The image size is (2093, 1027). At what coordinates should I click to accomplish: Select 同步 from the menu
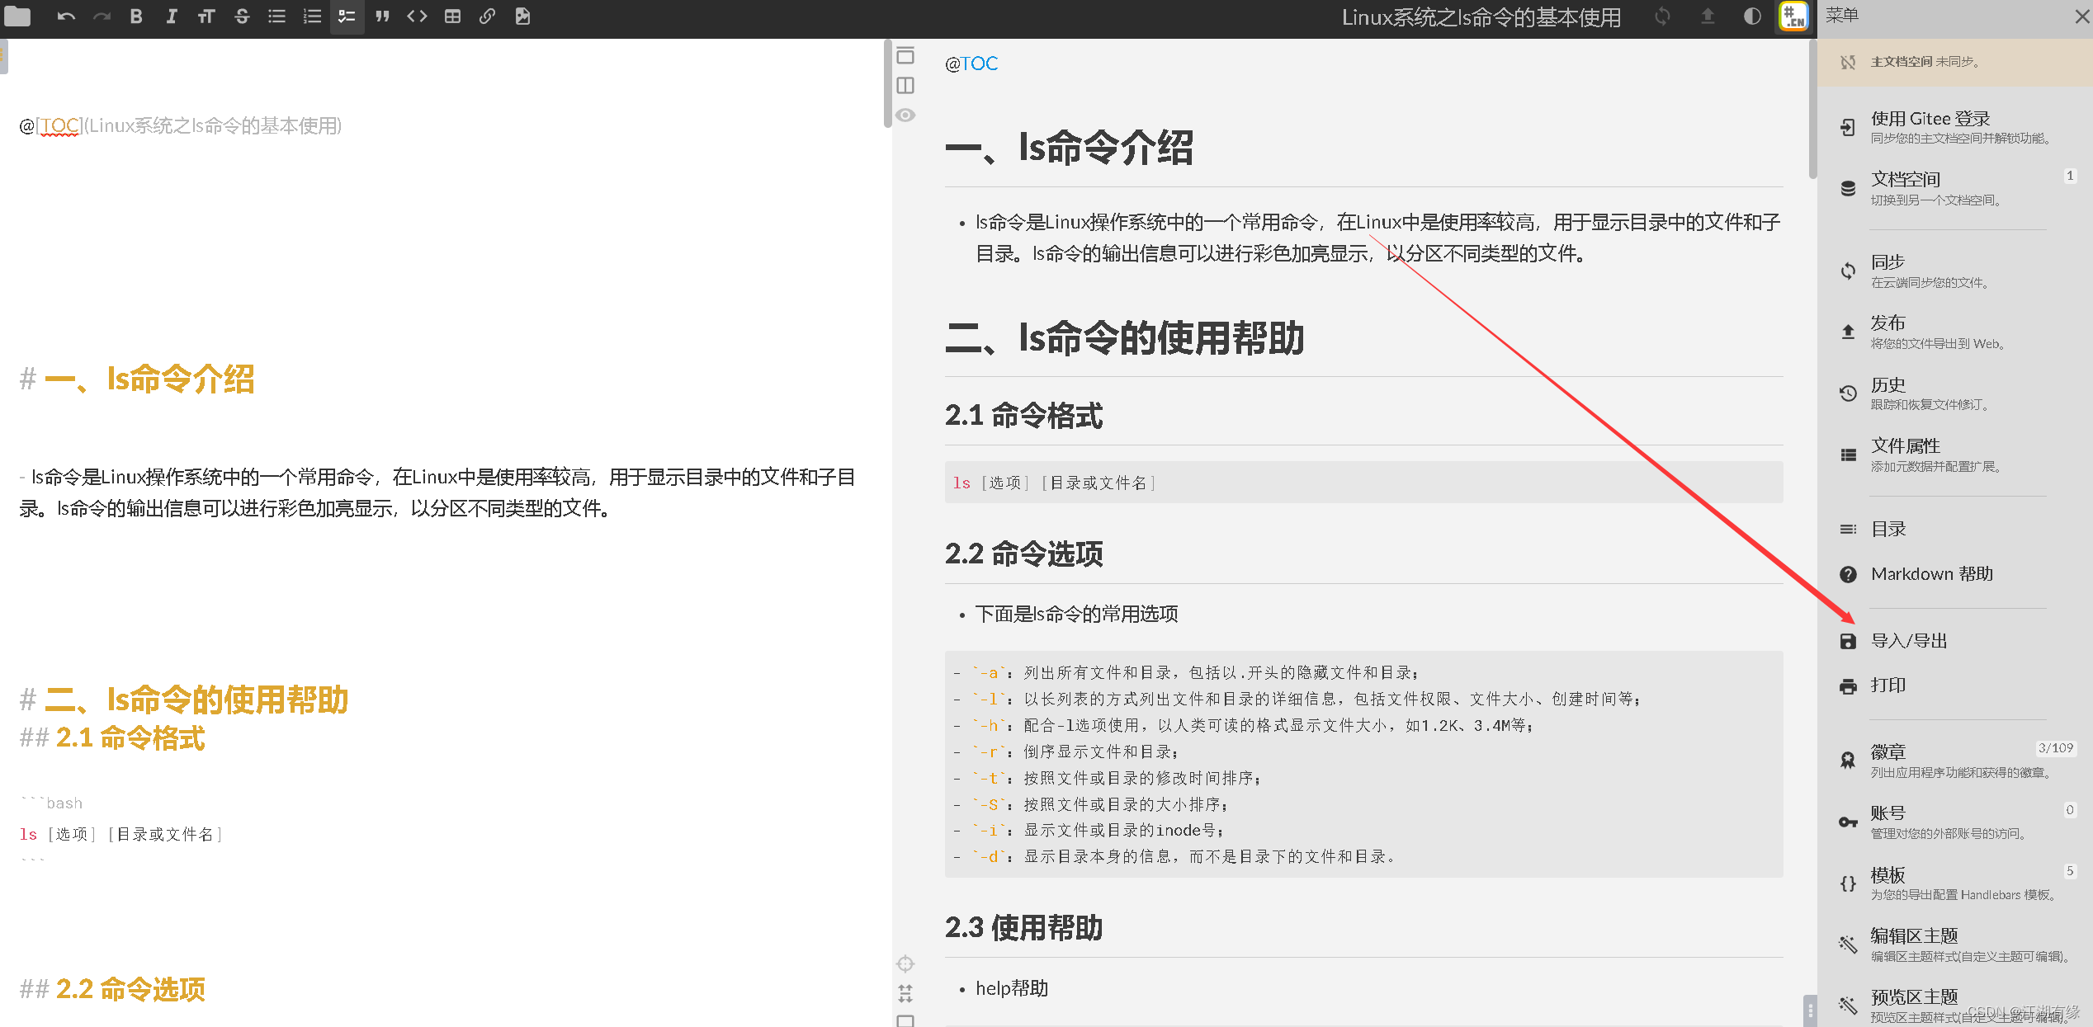click(x=1954, y=271)
